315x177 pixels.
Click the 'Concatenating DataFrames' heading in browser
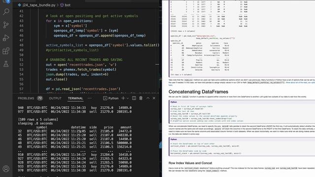point(198,92)
